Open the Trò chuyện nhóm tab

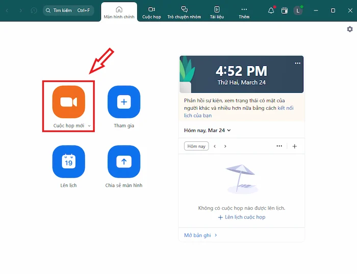(x=184, y=12)
